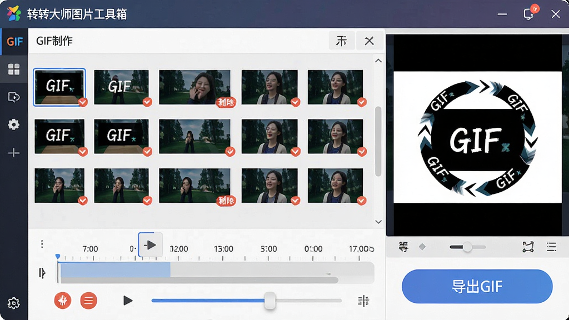
Task: Click the thumbnail list vertical scrollbar handle
Action: pos(378,142)
